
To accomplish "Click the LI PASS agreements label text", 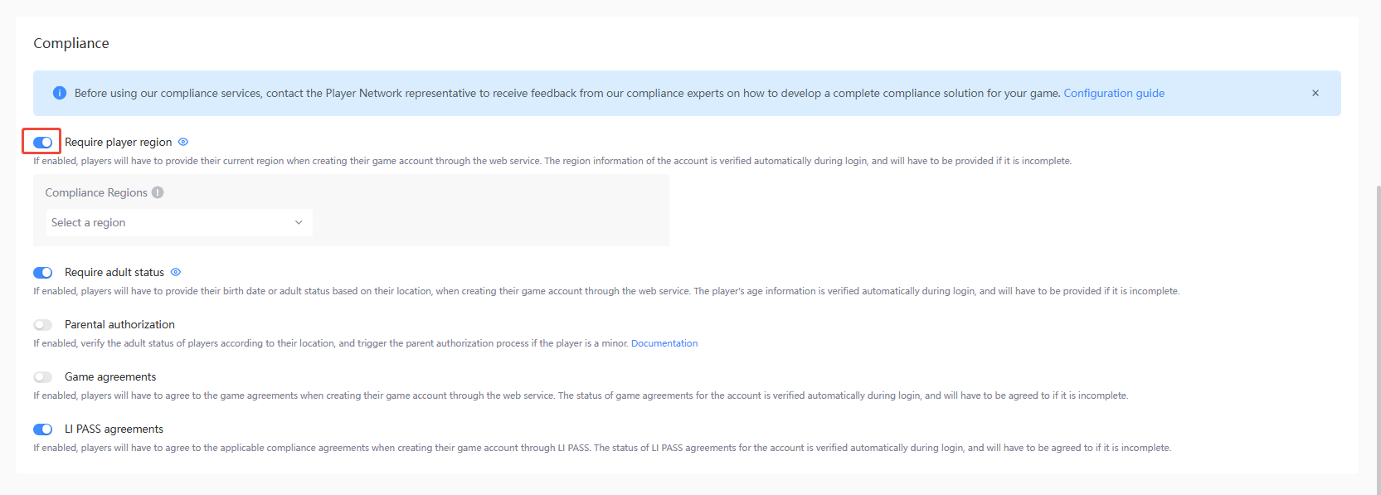I will click(114, 429).
